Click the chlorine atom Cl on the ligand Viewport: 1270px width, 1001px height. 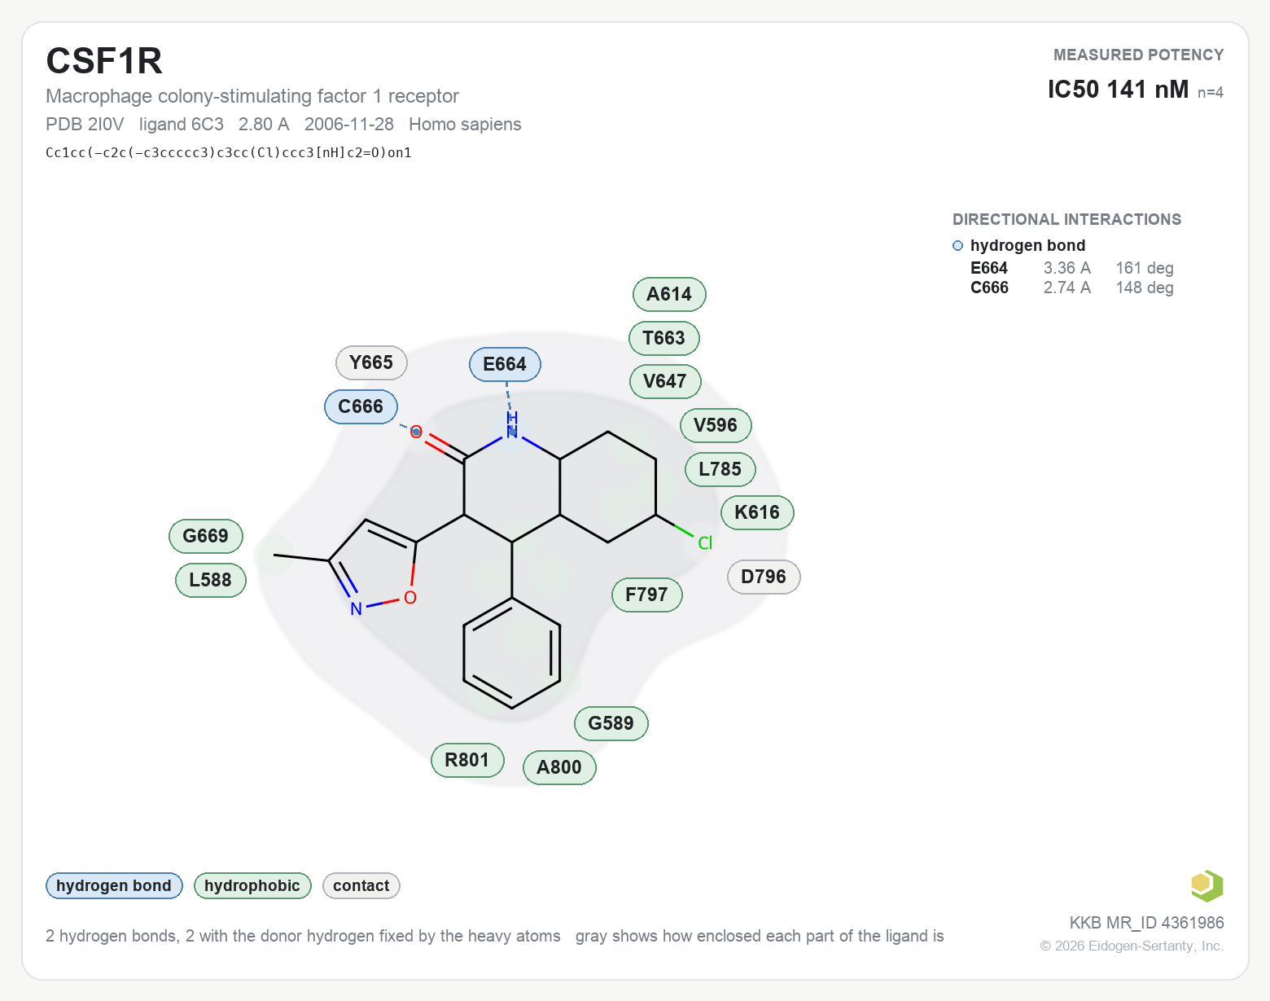(705, 543)
